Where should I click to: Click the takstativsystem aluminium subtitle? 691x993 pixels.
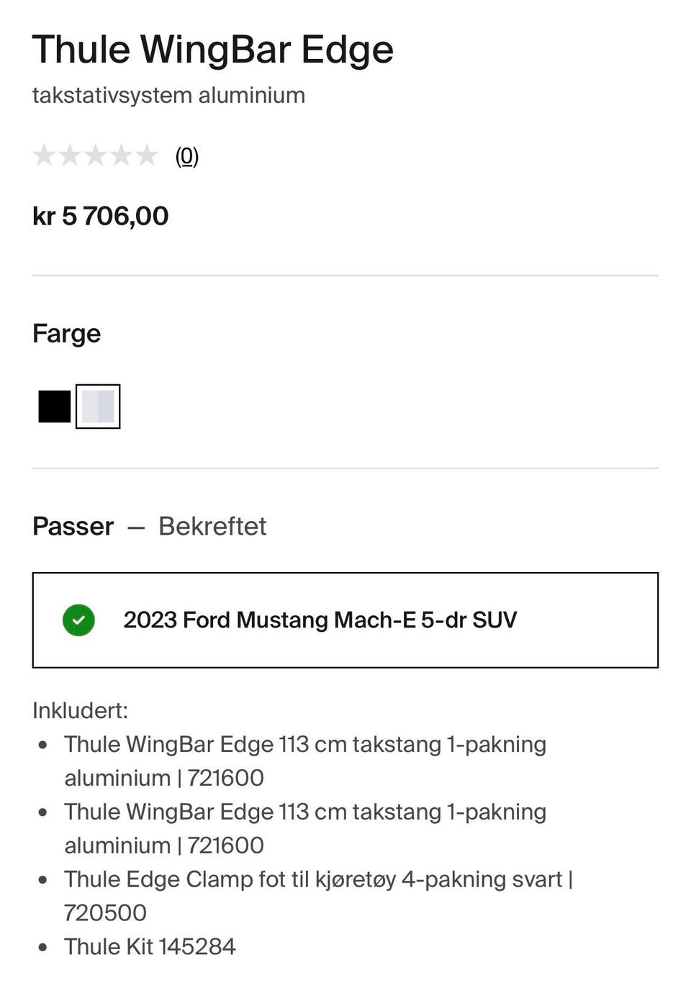(x=169, y=96)
